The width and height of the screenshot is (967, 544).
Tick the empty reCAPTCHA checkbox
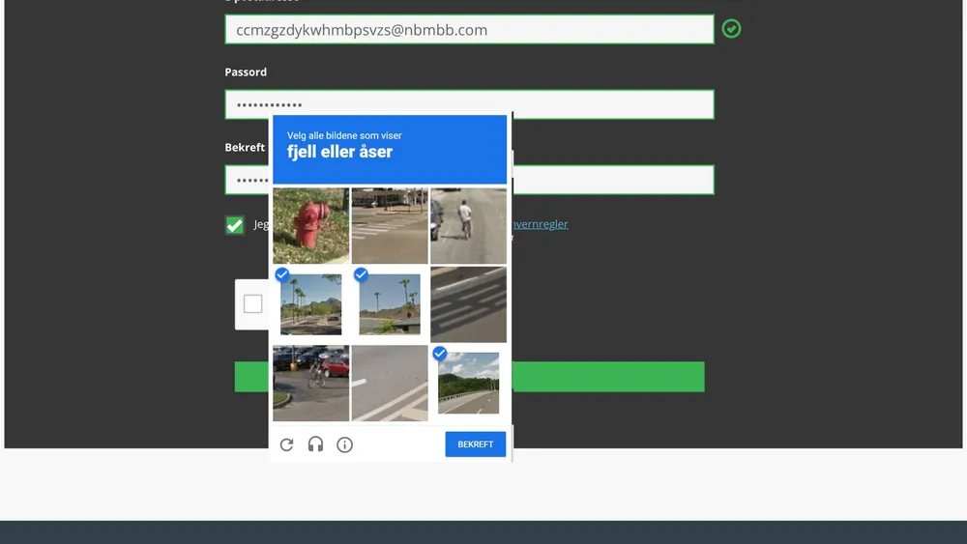point(252,304)
